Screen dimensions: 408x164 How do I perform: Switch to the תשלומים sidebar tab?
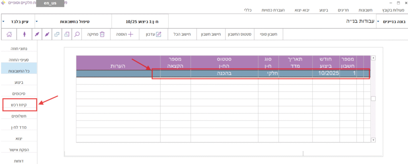[x=20, y=116]
